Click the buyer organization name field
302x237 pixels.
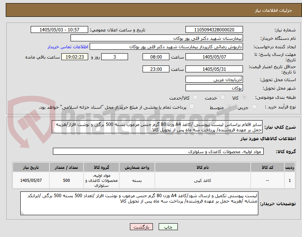157,38
